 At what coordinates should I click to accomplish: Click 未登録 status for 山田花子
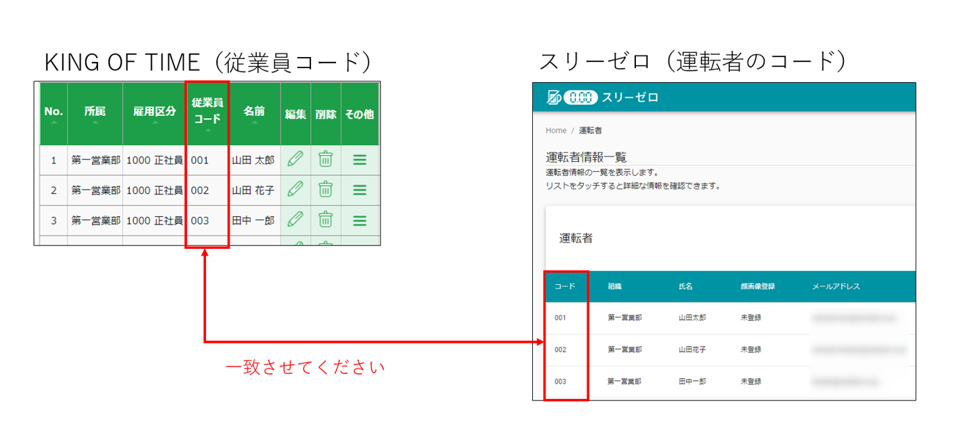[751, 350]
